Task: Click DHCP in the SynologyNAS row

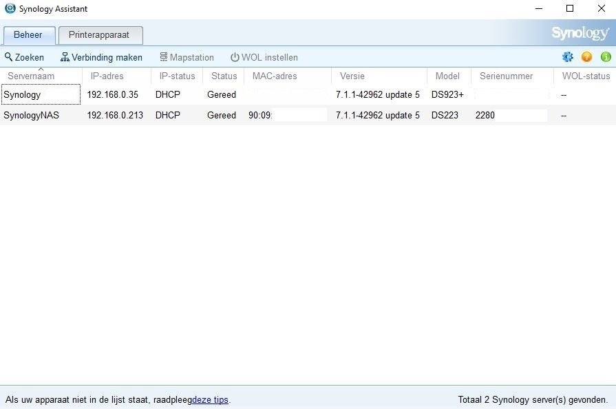Action: (168, 115)
